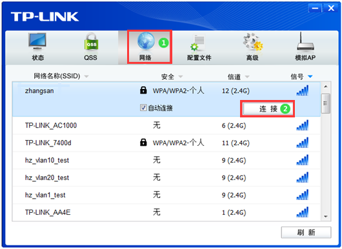This screenshot has width=342, height=249.
Task: Click 无 security value for TP-LINK_AA4E
Action: [157, 212]
